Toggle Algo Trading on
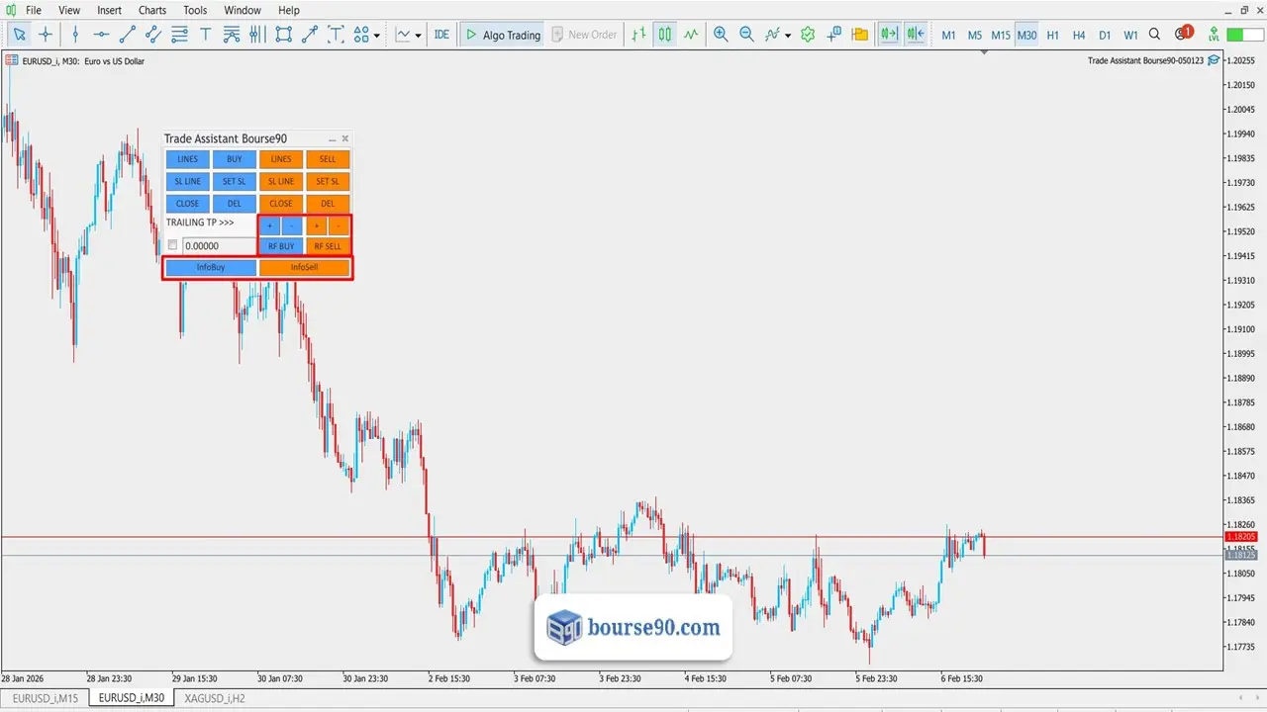This screenshot has width=1267, height=712. pos(502,35)
